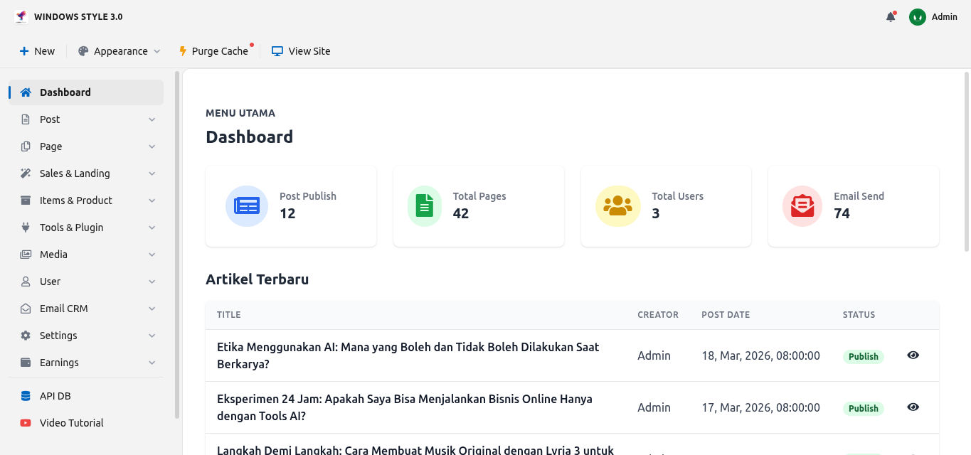View the Eksperimen 24 Jam post via eye icon
971x455 pixels.
tap(913, 407)
